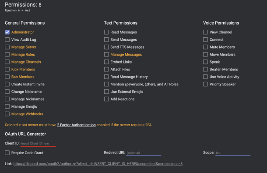Open the generated Discord OAuth2 authorize link

tap(98, 164)
